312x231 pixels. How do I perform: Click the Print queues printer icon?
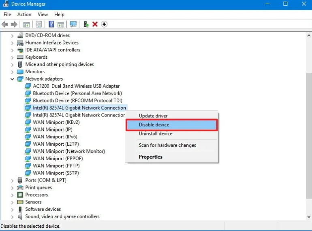pos(20,187)
